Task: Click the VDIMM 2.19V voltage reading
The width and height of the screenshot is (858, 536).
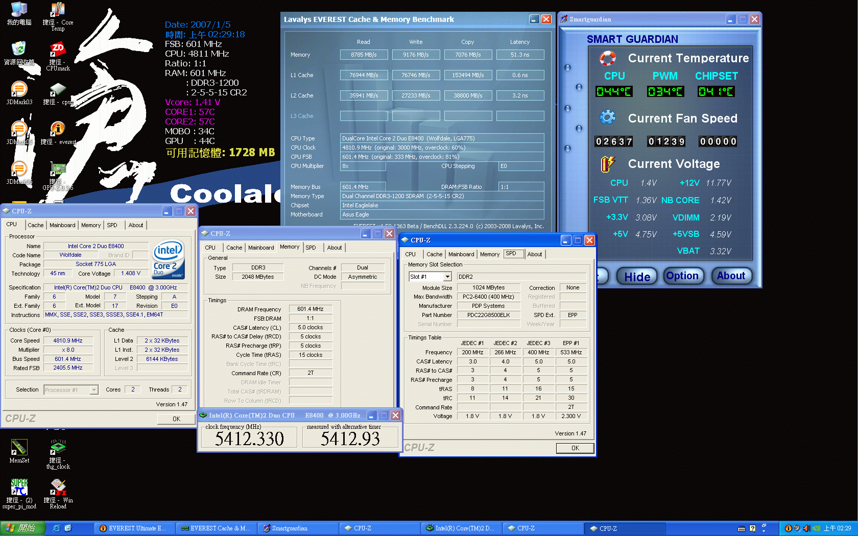Action: click(x=720, y=217)
